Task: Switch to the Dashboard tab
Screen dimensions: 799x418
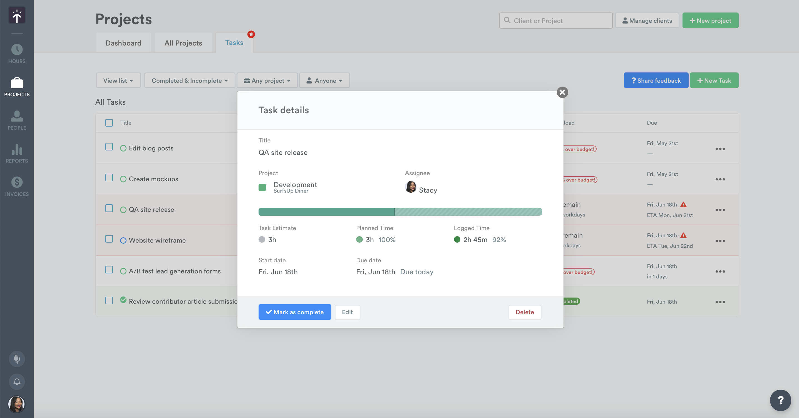Action: click(123, 43)
